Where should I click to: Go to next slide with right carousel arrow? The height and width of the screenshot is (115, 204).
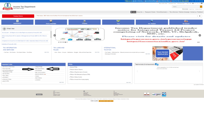click(200, 35)
